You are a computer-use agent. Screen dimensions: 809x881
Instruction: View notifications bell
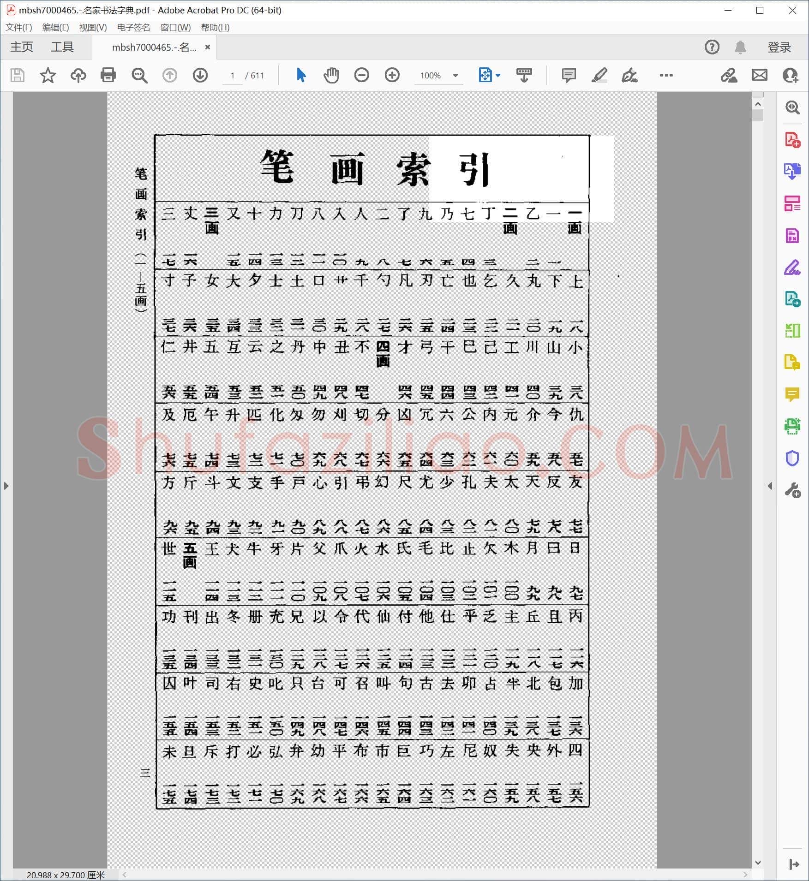[740, 47]
